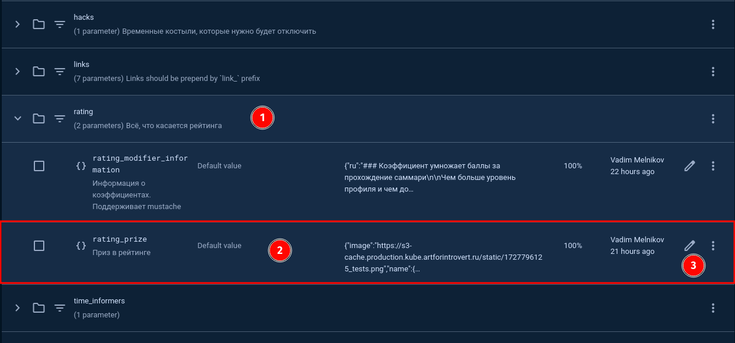Collapse the rating group

click(17, 118)
